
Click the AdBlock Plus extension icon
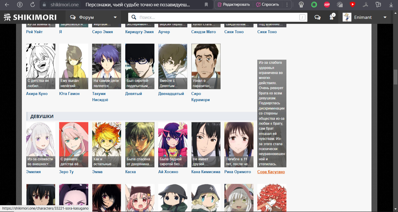[x=327, y=5]
